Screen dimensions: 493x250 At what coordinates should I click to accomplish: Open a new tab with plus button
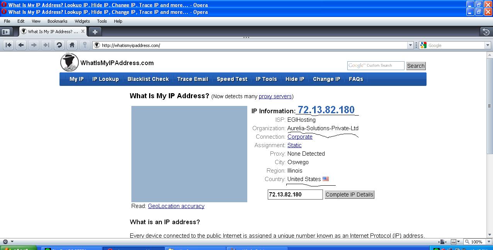click(x=95, y=32)
